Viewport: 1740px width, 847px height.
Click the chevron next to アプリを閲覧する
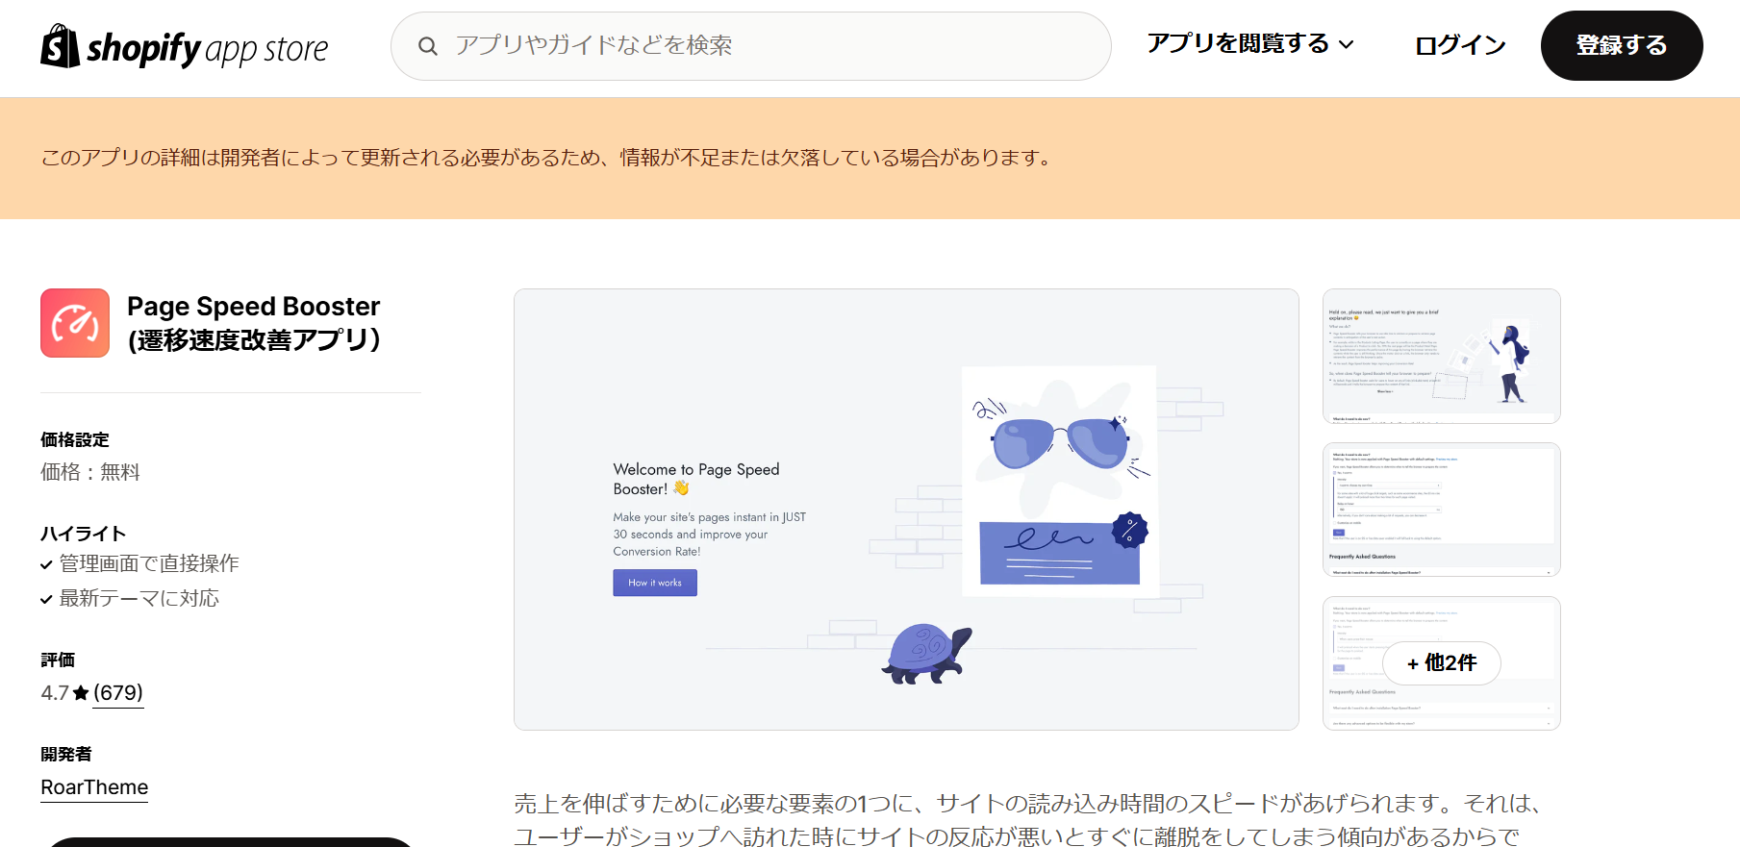click(1347, 45)
